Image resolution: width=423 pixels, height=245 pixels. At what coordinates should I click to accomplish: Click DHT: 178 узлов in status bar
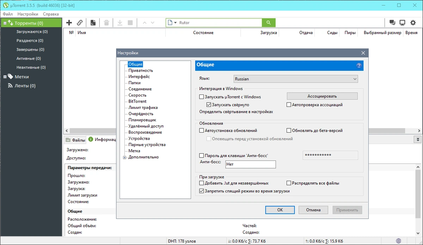182,241
